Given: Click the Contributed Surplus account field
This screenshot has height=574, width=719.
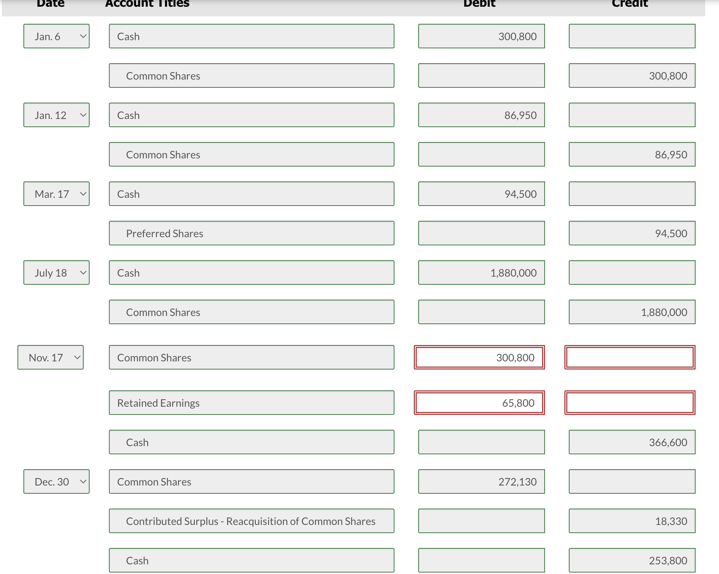Looking at the screenshot, I should [x=251, y=521].
